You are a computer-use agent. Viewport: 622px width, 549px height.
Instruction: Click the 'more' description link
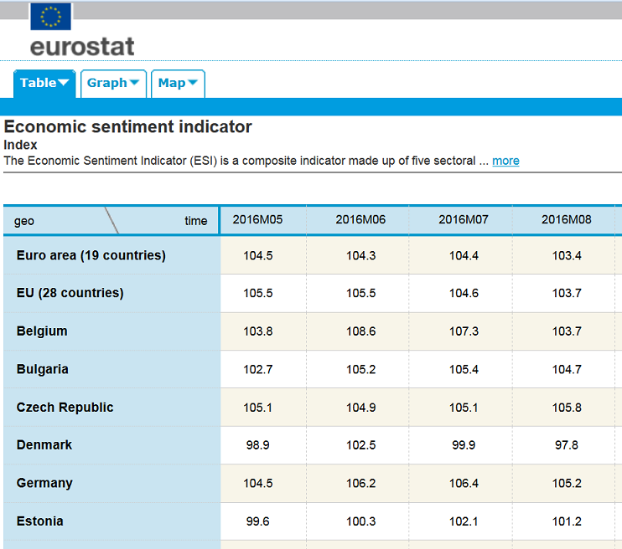pos(505,161)
